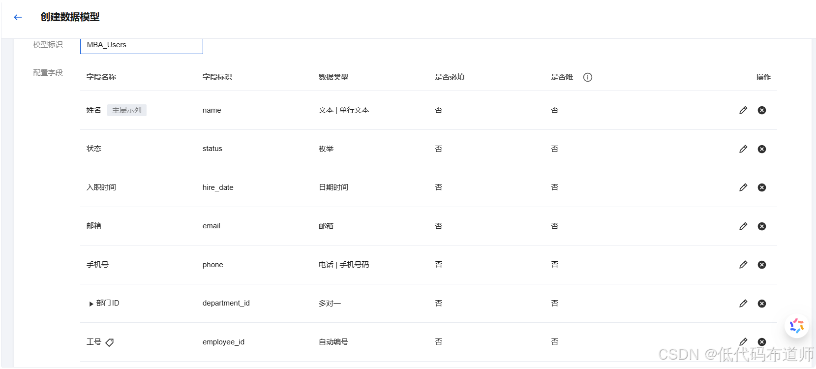Select the 数据类型 column header

[x=333, y=77]
